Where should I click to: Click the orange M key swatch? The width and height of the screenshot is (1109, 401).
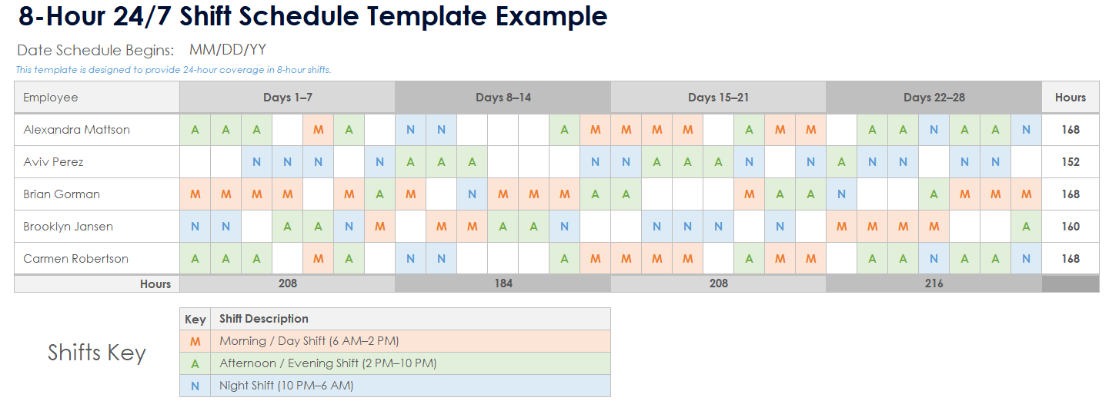tap(195, 341)
